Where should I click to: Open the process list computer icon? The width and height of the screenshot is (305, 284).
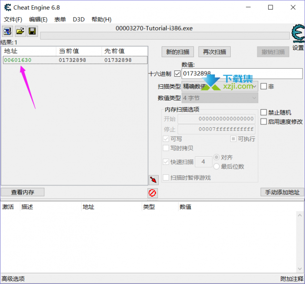[x=8, y=31]
